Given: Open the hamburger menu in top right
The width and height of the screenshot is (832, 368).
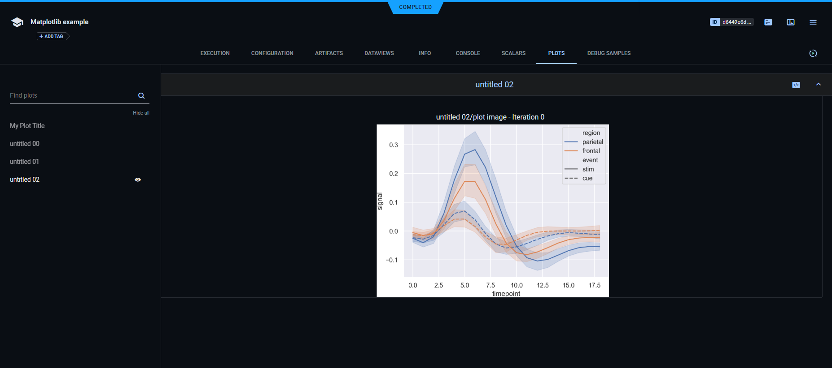Looking at the screenshot, I should (813, 22).
